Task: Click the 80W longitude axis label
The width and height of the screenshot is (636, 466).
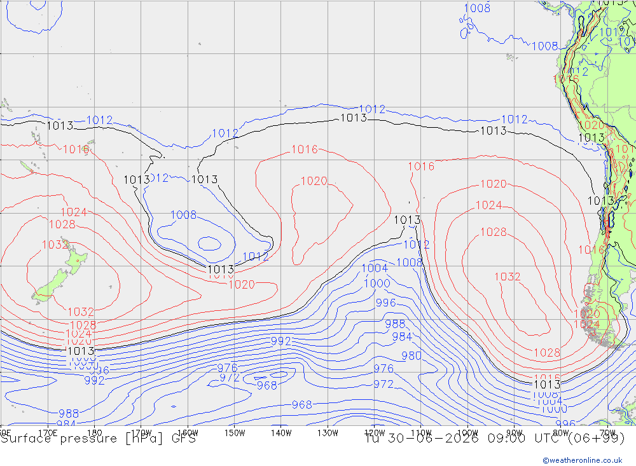Action: coord(561,433)
